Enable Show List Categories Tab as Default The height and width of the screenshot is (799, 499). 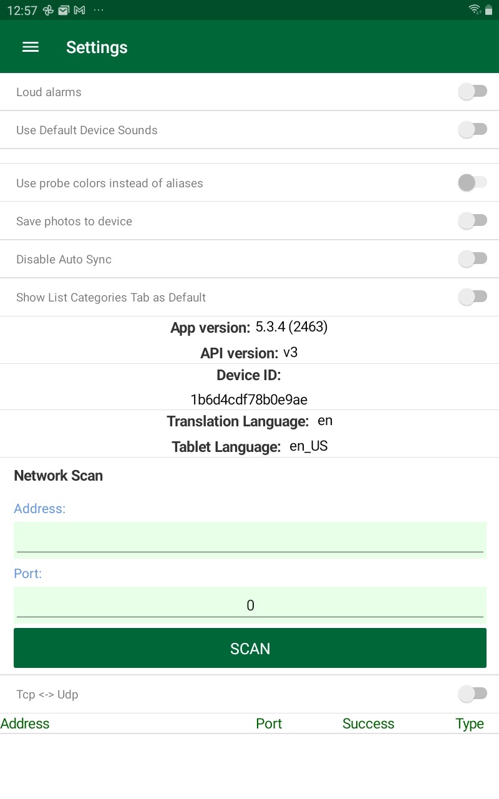coord(473,297)
